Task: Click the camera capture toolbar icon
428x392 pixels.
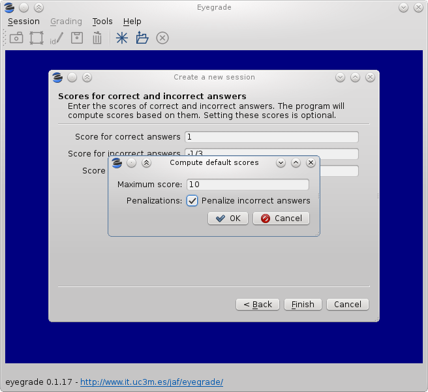Action: pos(16,38)
